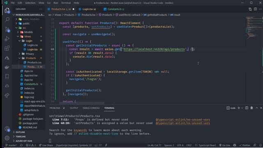This screenshot has height=148, width=263.
Task: Split the editor right
Action: (255, 9)
